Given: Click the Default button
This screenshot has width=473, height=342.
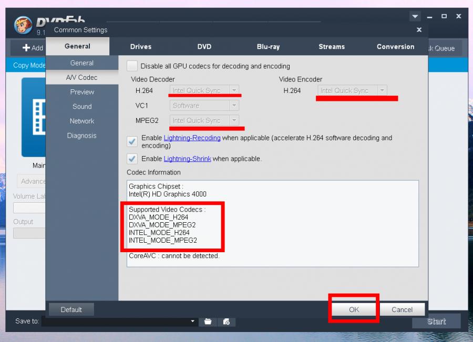Looking at the screenshot, I should tap(71, 309).
